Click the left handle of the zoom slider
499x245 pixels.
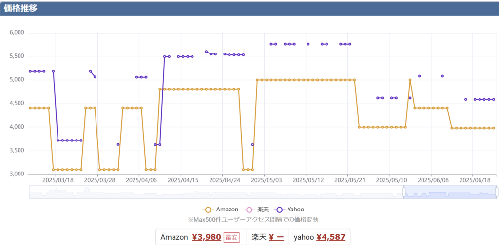click(x=404, y=192)
